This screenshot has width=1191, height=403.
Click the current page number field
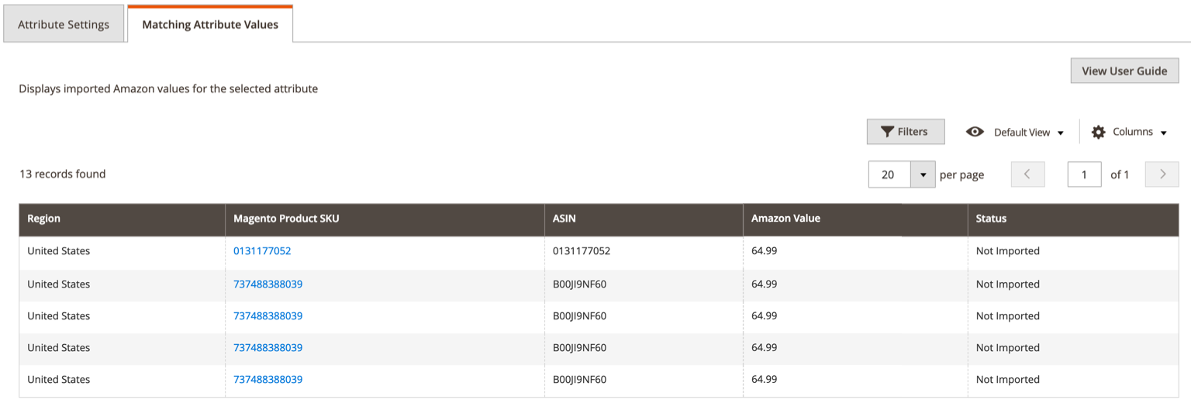[x=1083, y=174]
